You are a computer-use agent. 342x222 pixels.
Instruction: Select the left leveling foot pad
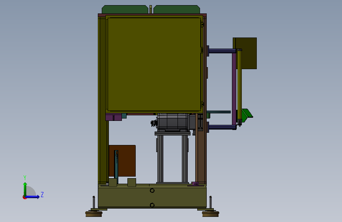[x=94, y=214]
